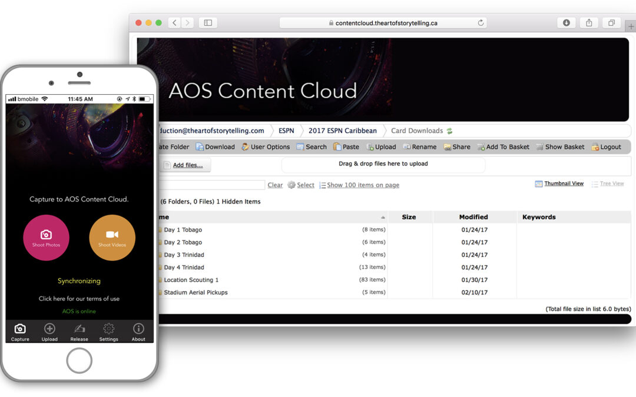Click Share in the toolbar
This screenshot has width=636, height=397.
pyautogui.click(x=457, y=147)
